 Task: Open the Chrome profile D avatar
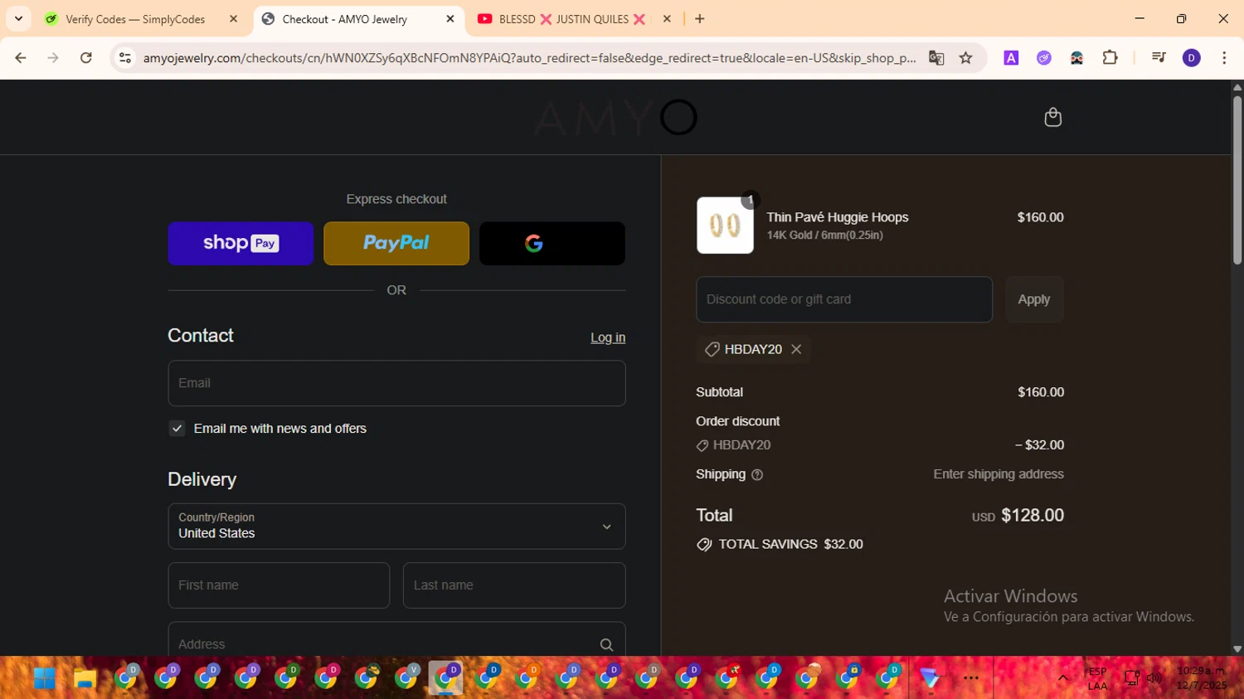pos(1192,58)
